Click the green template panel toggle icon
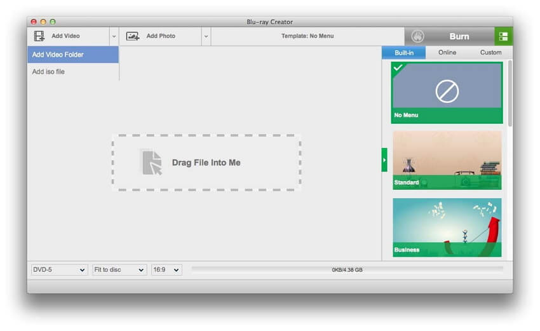Image resolution: width=540 pixels, height=331 pixels. point(503,36)
